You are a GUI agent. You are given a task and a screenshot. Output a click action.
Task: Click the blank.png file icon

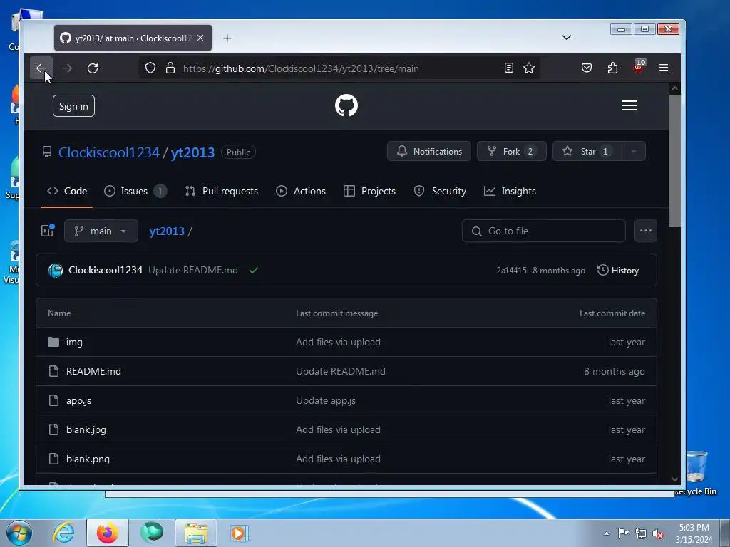pos(53,459)
